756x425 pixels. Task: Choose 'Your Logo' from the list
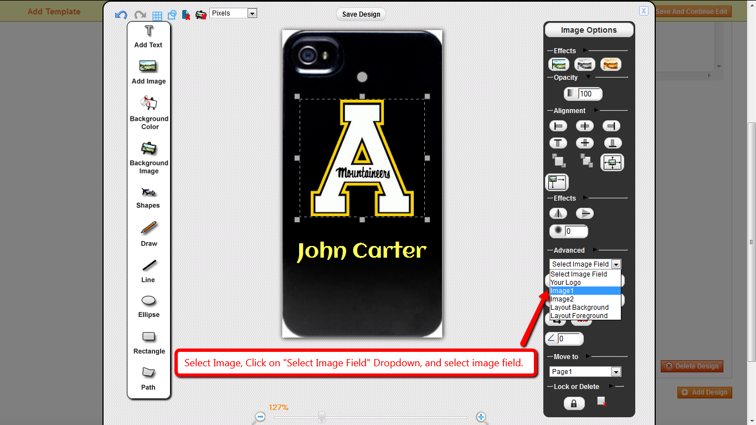585,283
